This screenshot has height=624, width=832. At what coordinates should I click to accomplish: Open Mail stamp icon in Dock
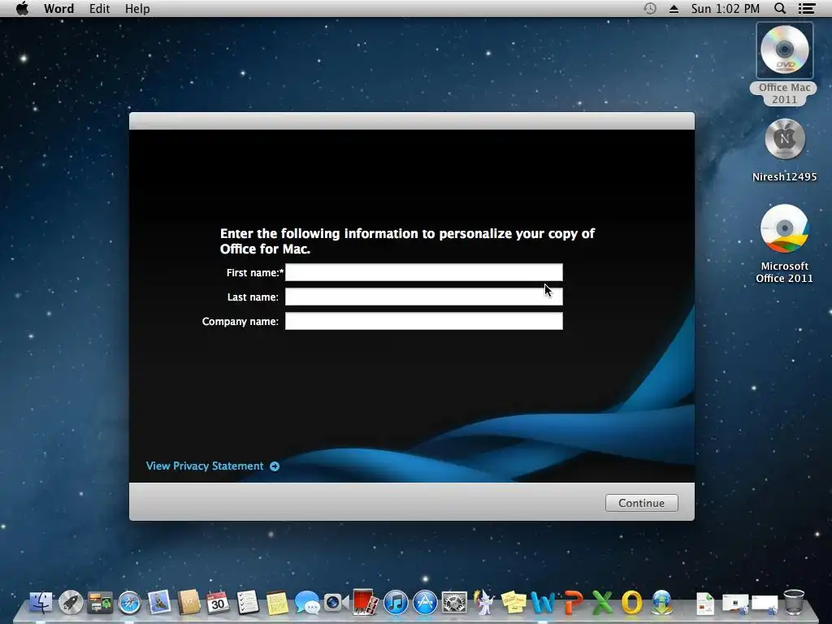[159, 603]
